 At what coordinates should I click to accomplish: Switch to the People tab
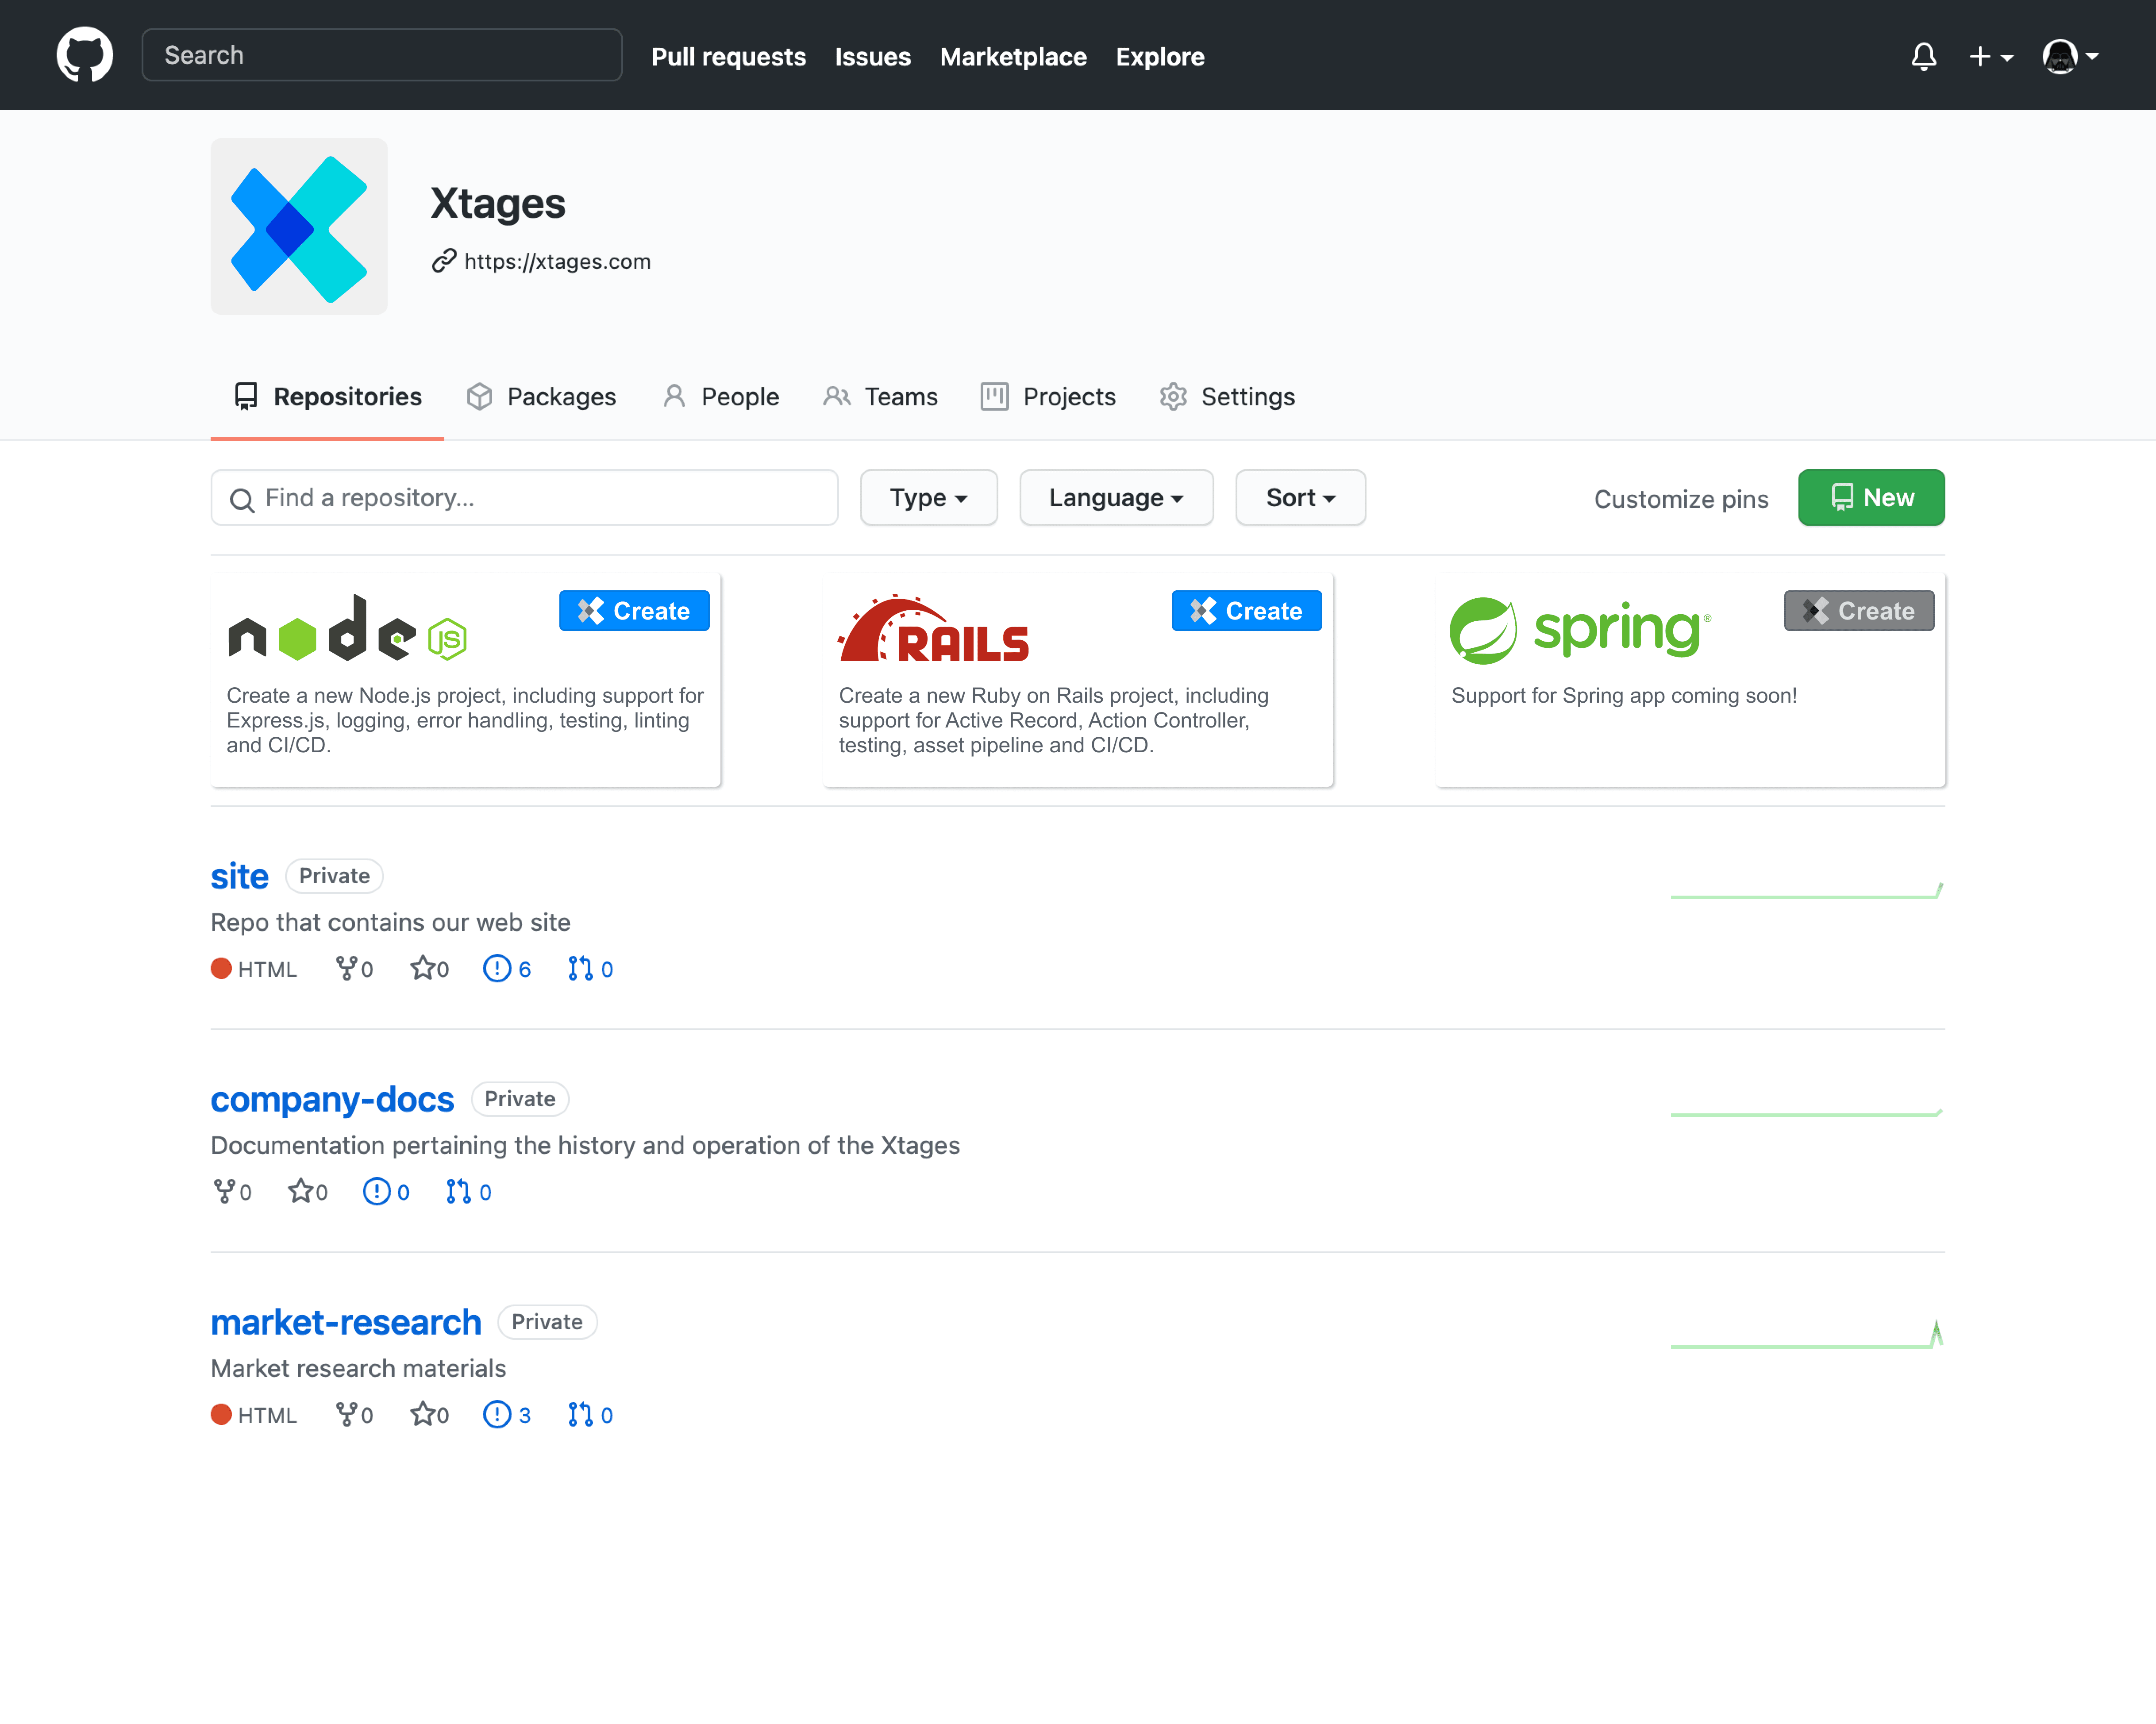[x=720, y=397]
